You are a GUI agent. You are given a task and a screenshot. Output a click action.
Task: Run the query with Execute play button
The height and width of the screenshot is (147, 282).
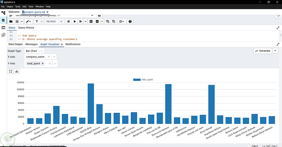(75, 21)
